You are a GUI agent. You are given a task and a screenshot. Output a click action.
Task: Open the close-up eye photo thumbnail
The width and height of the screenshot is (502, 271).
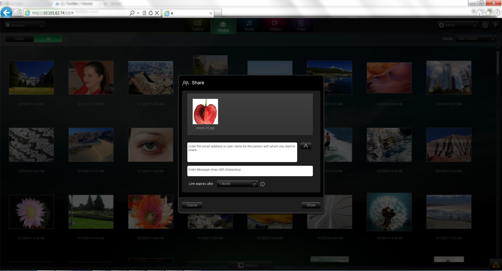pyautogui.click(x=151, y=145)
